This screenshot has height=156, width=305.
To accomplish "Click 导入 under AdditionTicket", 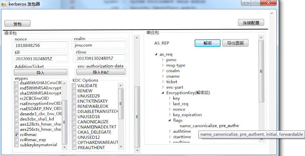I will point(41,72).
